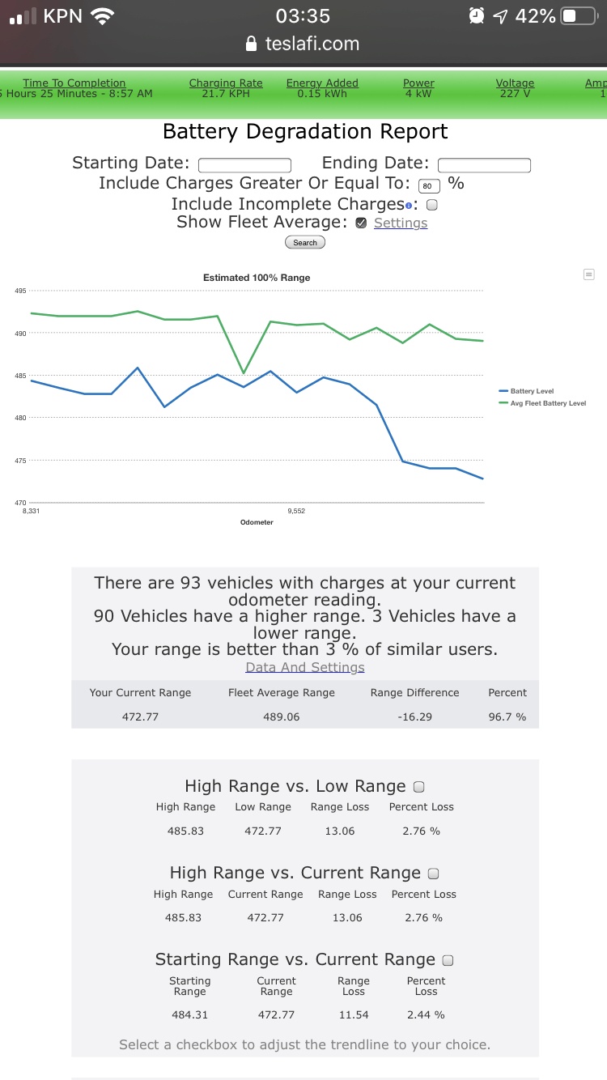Open the fleet average Settings link
This screenshot has width=607, height=1080.
[401, 223]
